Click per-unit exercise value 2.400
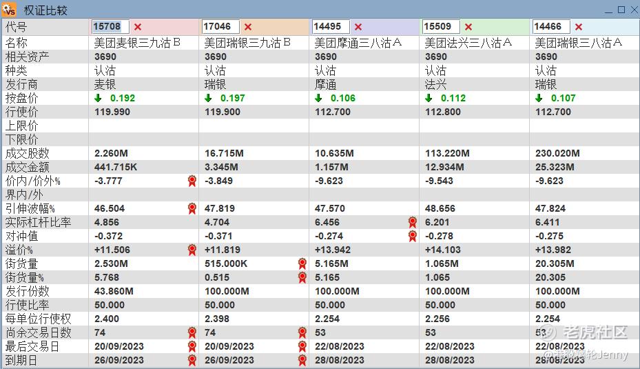 click(107, 319)
